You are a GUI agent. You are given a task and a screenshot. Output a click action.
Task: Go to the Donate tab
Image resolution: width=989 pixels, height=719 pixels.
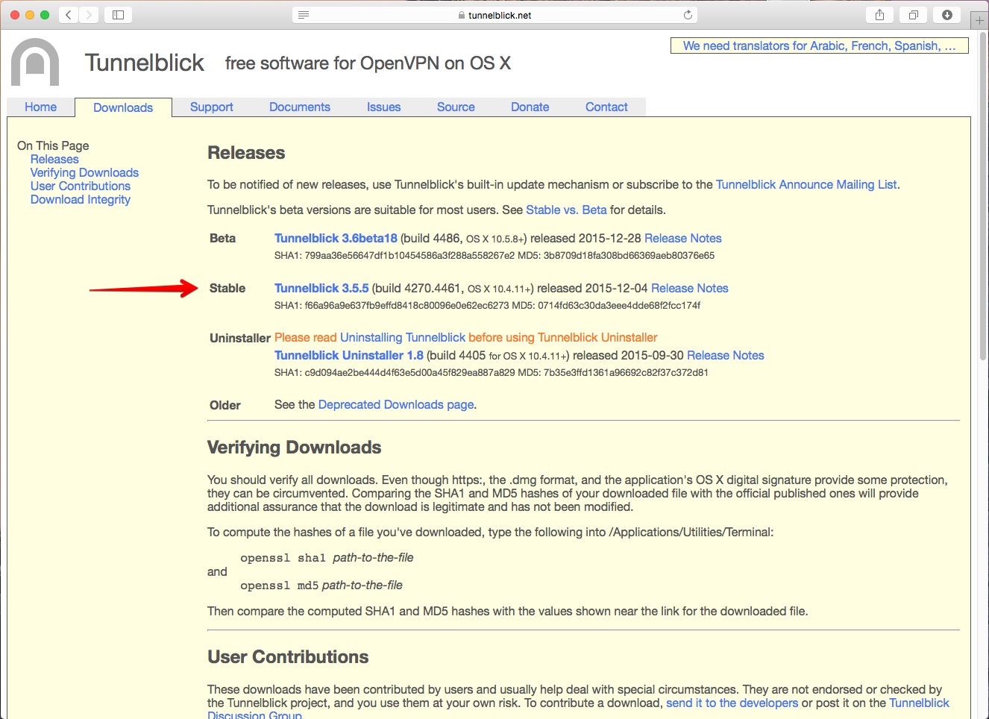[530, 107]
